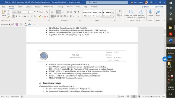Toggle Italic formatting
The width and height of the screenshot is (175, 98).
click(x=17, y=16)
